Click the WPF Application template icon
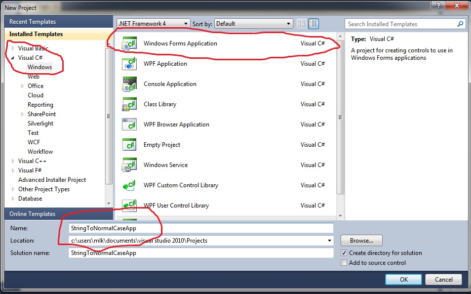Viewport: 471px width, 294px height. coord(129,64)
